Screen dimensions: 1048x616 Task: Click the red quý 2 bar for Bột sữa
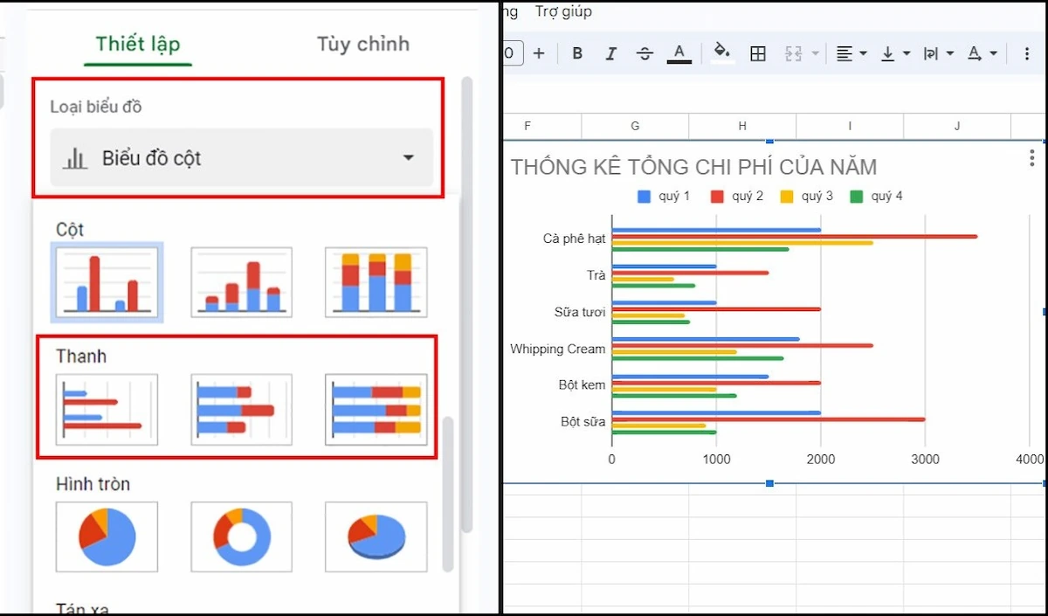[x=769, y=419]
